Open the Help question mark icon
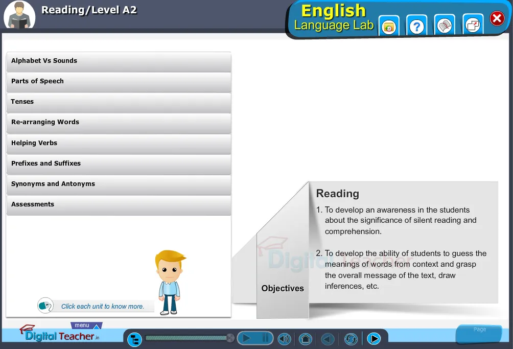Viewport: 513px width, 349px height. [417, 26]
